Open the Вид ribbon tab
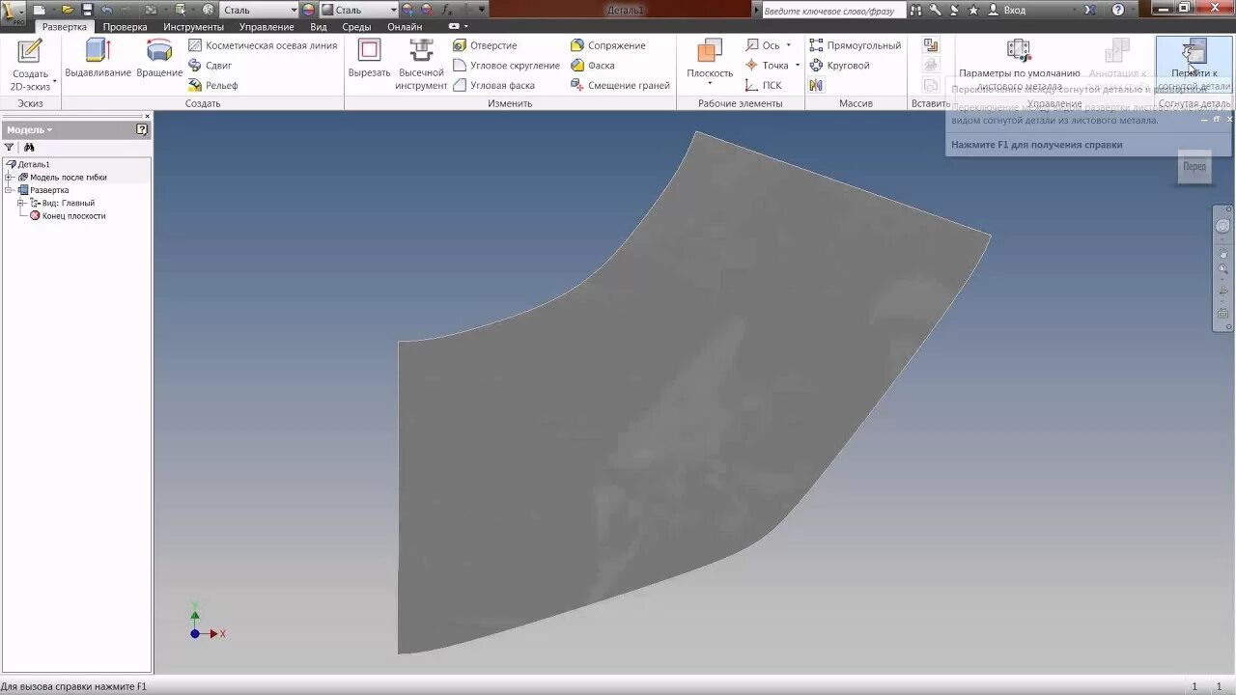 click(x=319, y=27)
